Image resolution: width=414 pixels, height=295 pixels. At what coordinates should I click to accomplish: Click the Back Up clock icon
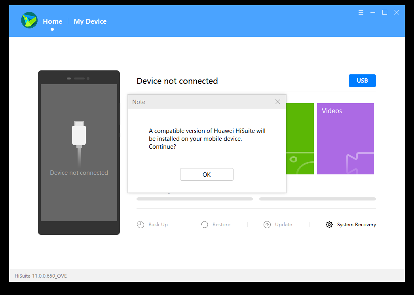141,225
